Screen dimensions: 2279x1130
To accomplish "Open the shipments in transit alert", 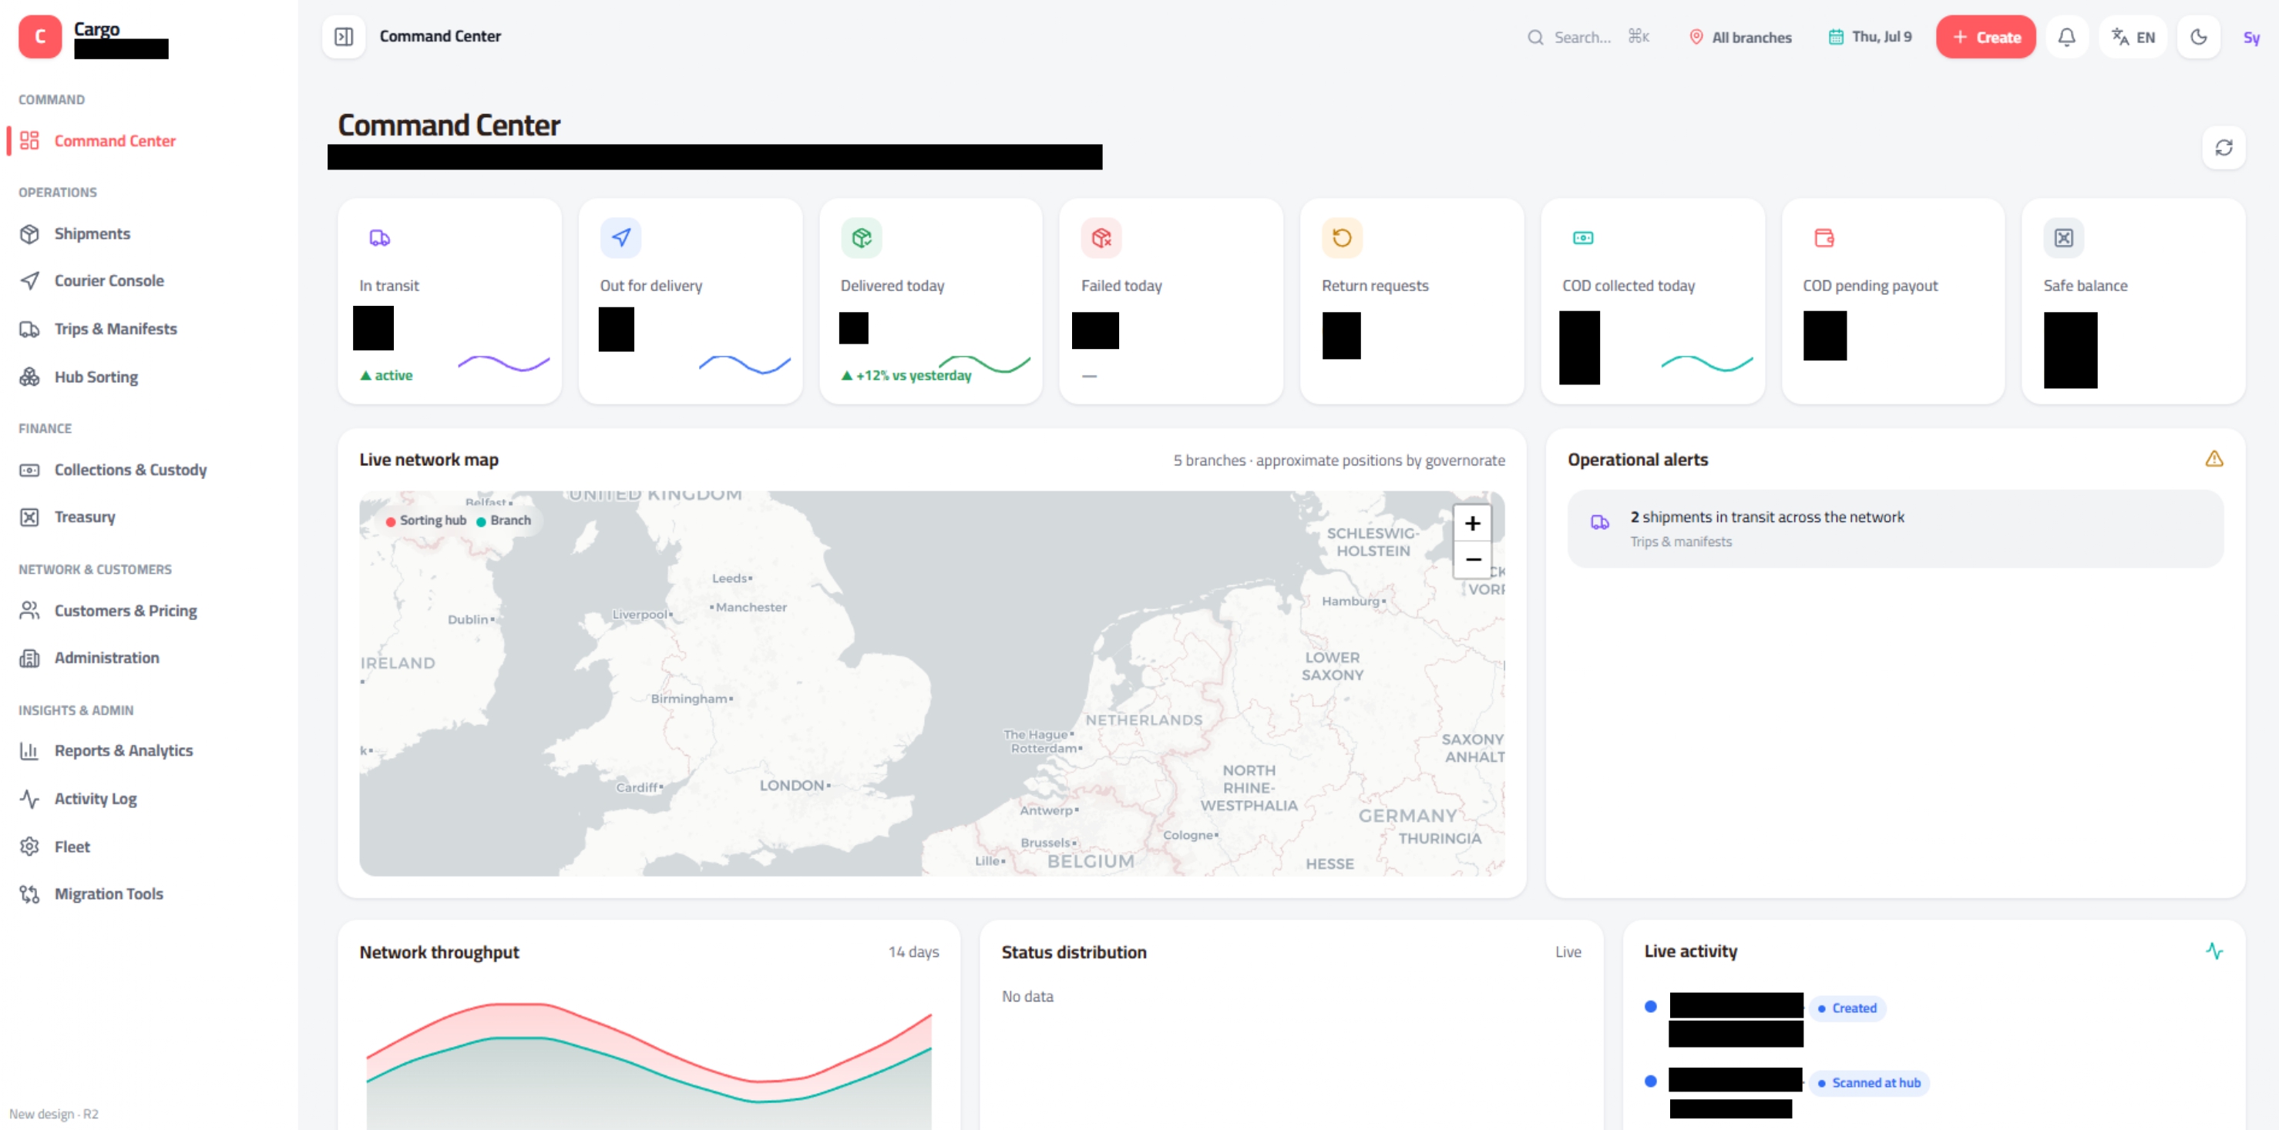I will (1894, 528).
